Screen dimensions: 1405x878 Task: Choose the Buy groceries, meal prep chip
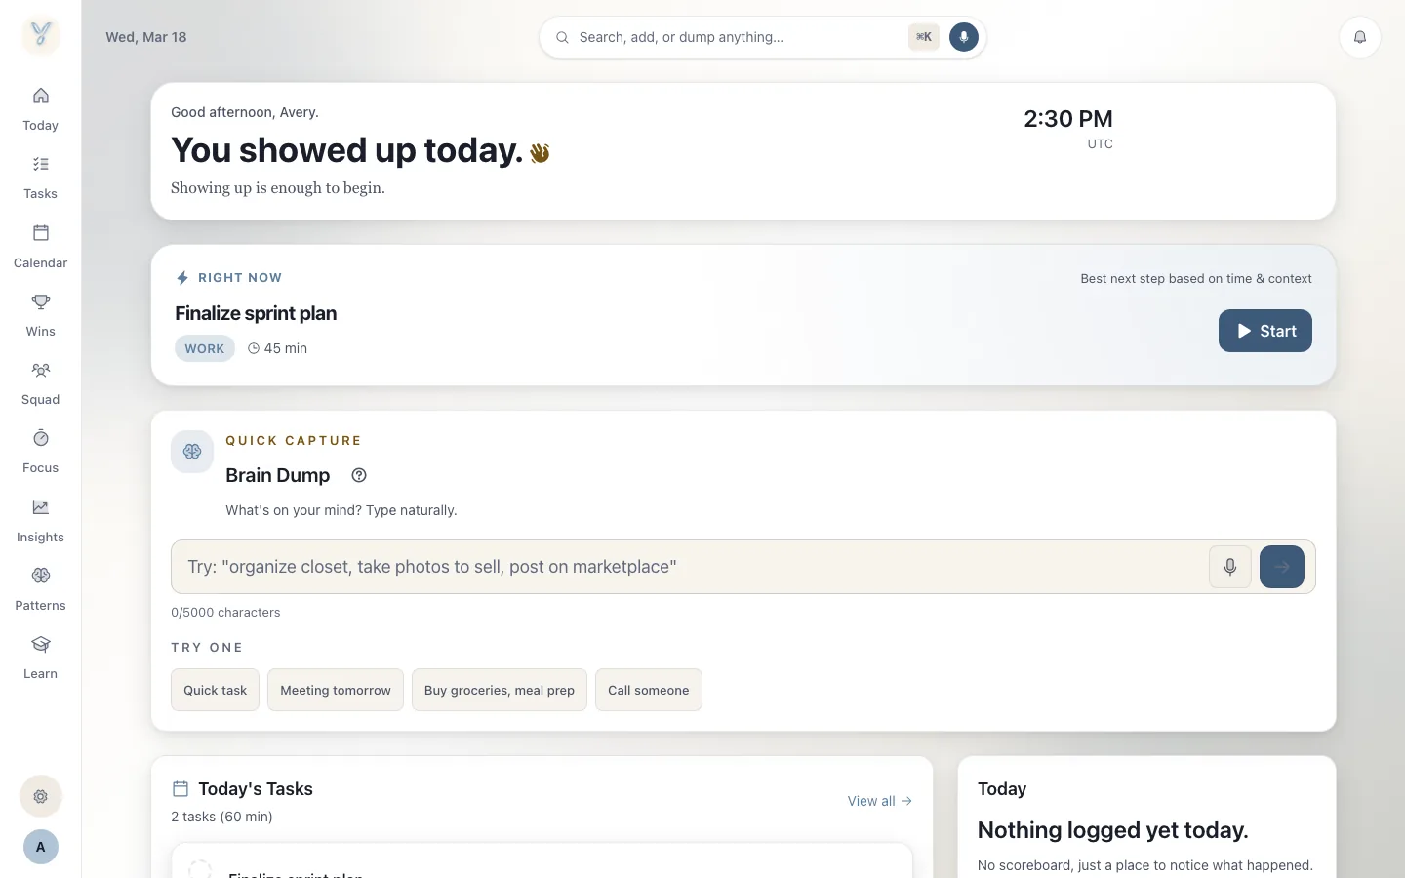coord(499,690)
